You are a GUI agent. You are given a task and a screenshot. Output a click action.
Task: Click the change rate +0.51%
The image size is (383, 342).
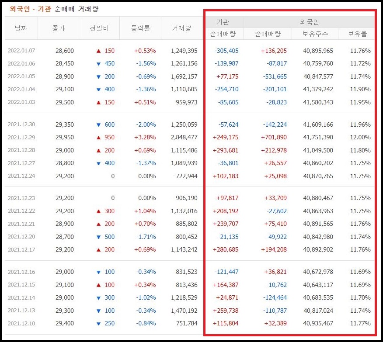145,102
